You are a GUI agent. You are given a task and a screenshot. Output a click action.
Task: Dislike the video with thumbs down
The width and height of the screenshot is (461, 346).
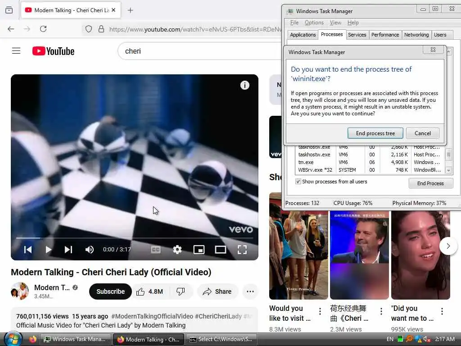(181, 291)
